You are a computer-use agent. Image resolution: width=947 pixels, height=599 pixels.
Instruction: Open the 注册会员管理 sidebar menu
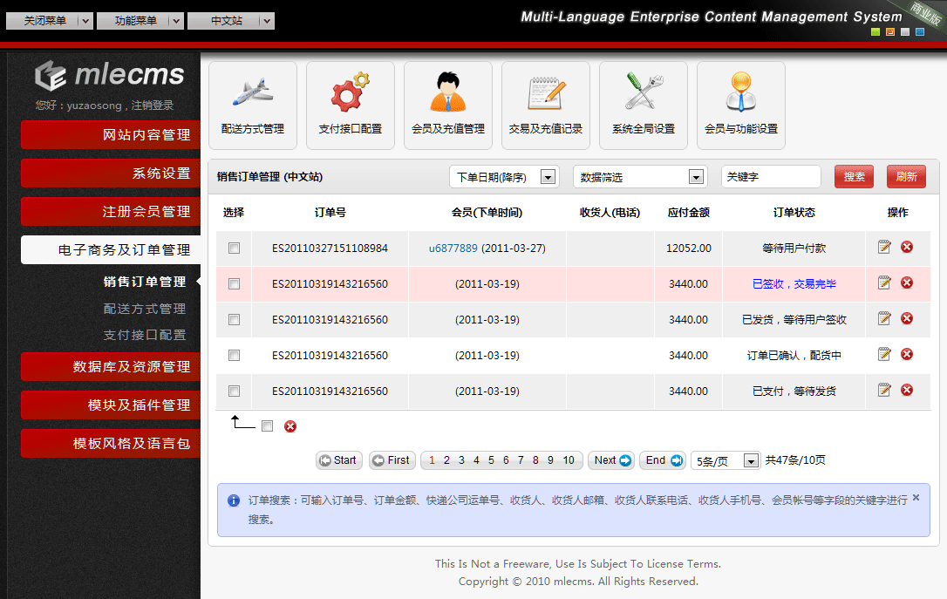[111, 211]
